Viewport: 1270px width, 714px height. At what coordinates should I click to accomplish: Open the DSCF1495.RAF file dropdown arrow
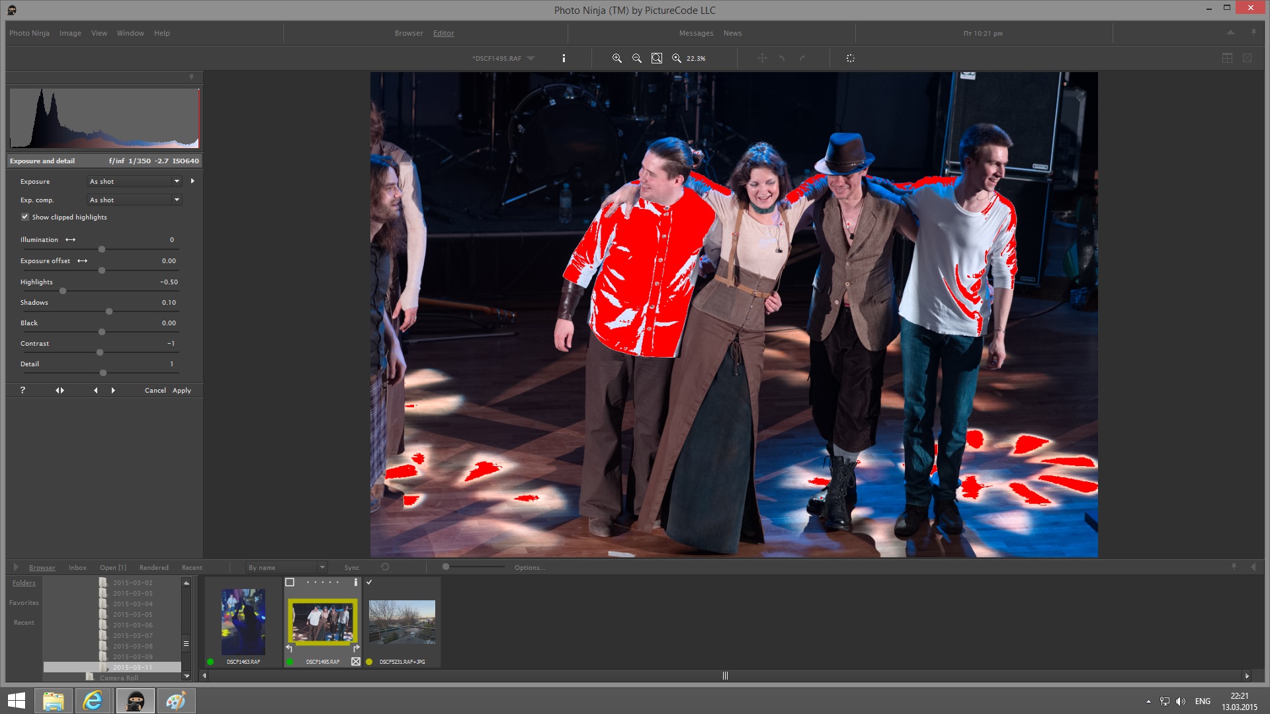[x=530, y=58]
